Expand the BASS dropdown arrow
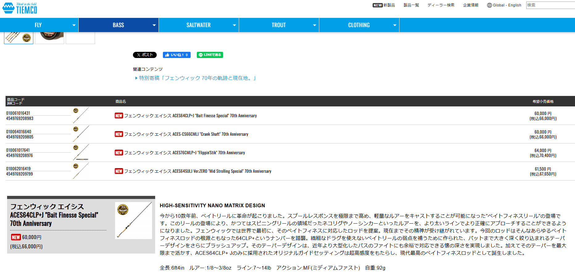 point(154,25)
